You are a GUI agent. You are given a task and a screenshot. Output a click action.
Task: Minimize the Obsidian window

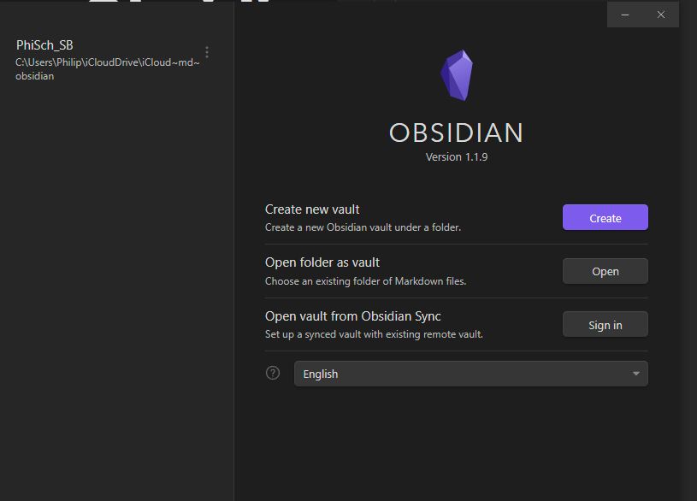point(625,15)
